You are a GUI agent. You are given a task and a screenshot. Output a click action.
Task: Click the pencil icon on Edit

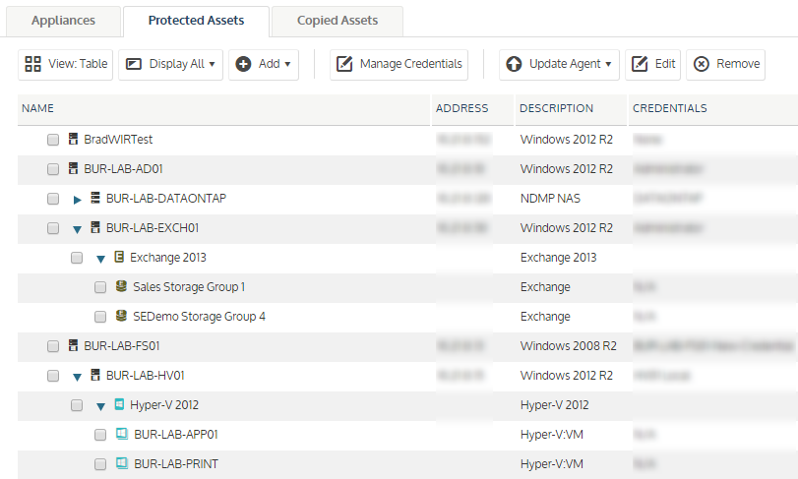[640, 64]
